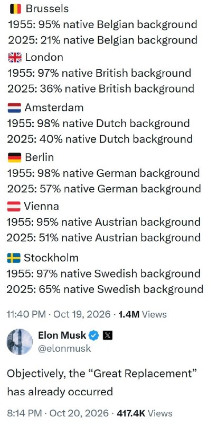Click the blue verified checkmark badge
Screen dimensions: 217x424
click(x=94, y=335)
